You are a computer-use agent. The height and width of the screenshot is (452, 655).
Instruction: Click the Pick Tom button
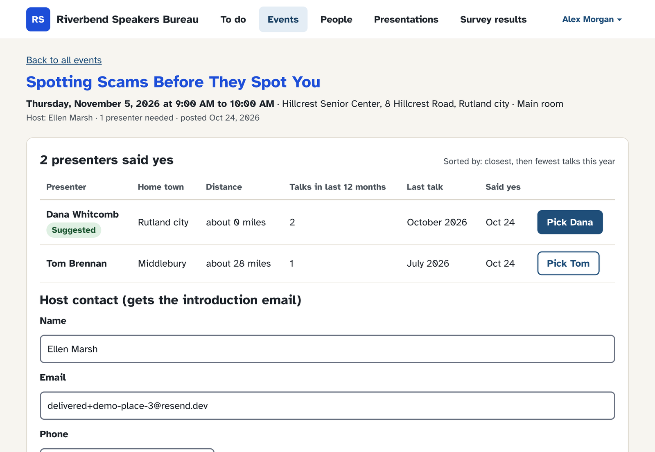tap(568, 263)
